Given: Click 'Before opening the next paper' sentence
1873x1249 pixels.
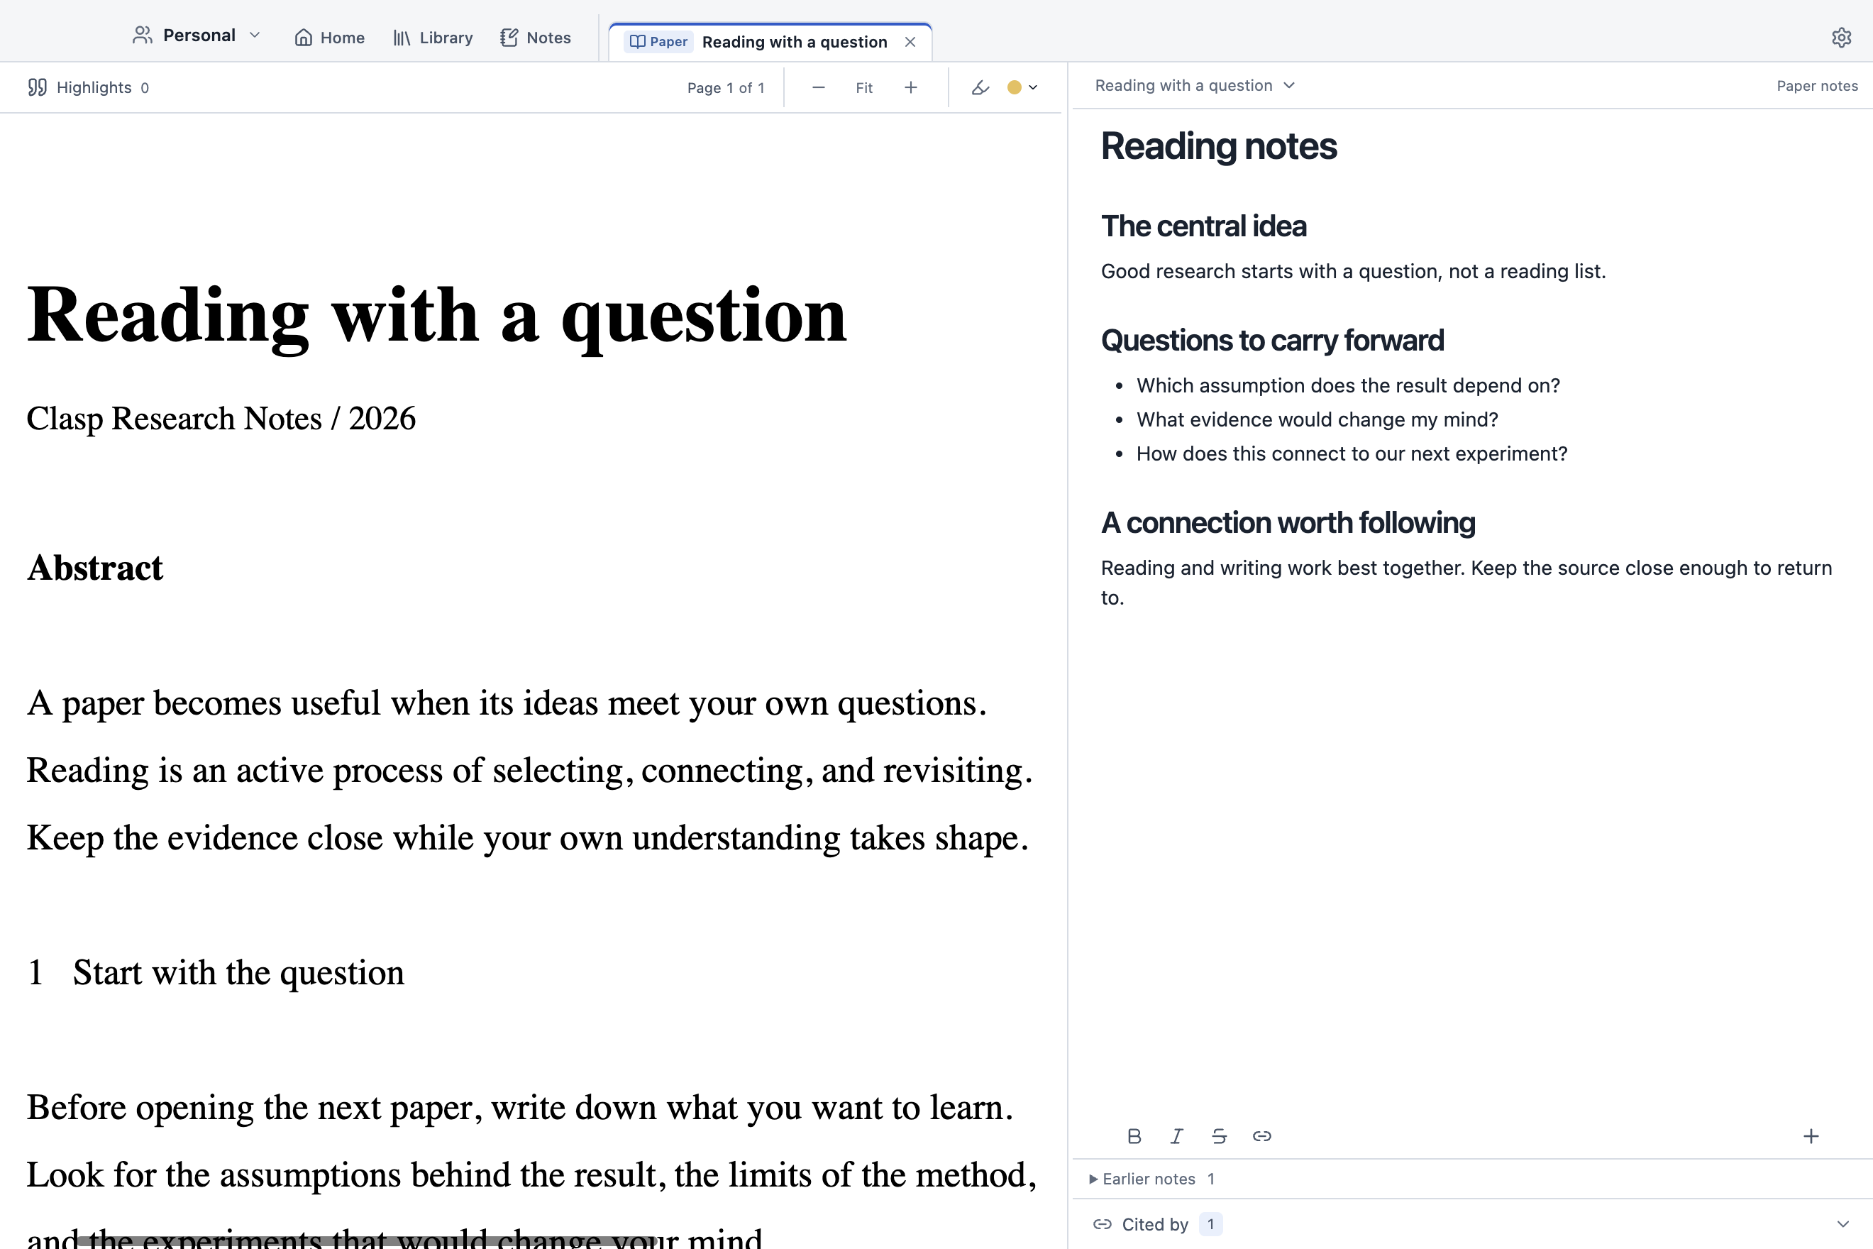Looking at the screenshot, I should [x=520, y=1108].
